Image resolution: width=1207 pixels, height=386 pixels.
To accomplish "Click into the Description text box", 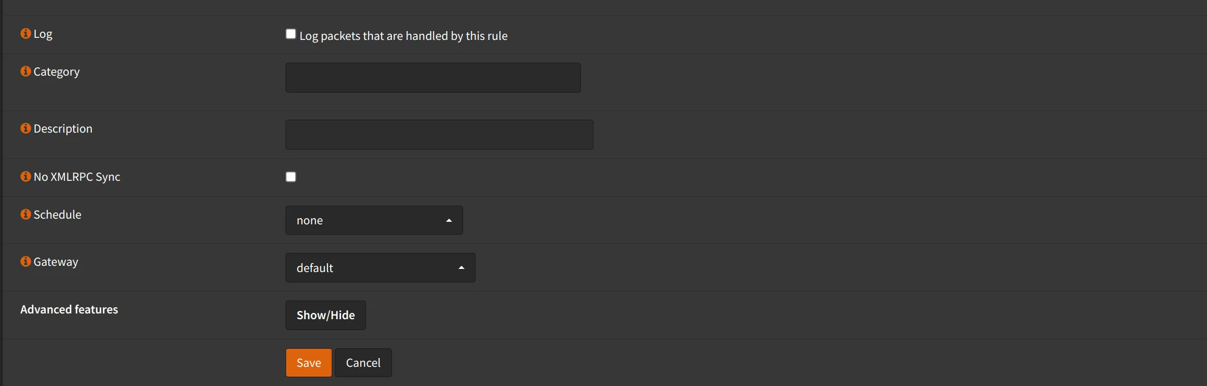I will click(x=439, y=135).
